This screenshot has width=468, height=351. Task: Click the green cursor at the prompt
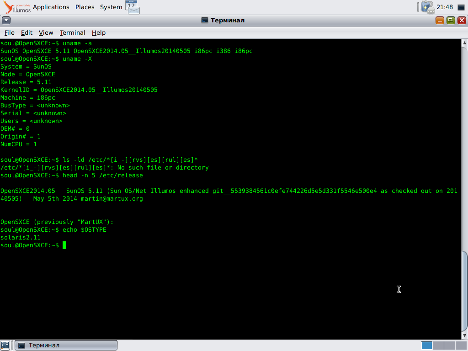click(64, 245)
